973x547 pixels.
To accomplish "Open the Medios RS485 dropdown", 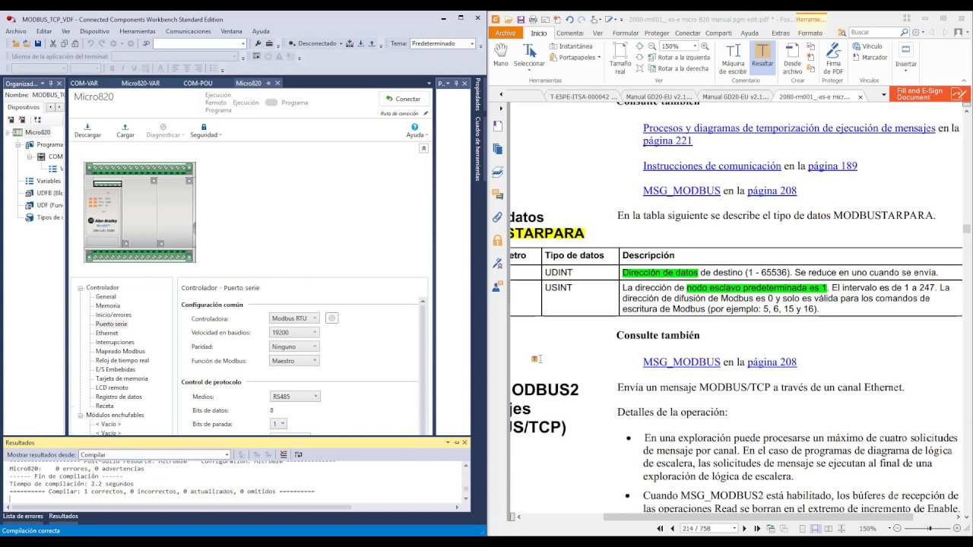I will [x=295, y=397].
